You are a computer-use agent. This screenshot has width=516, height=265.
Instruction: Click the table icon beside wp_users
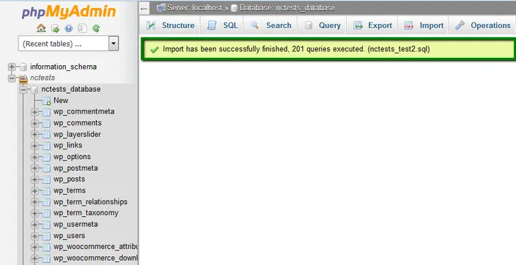(x=46, y=236)
